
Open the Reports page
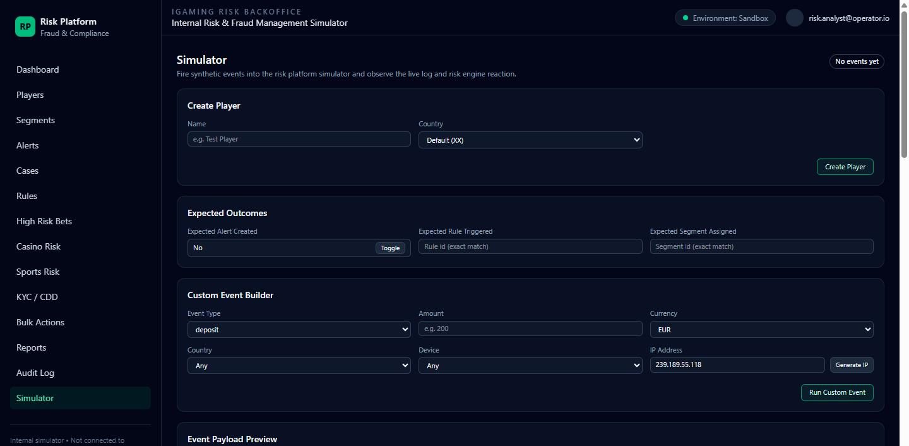pos(80,347)
